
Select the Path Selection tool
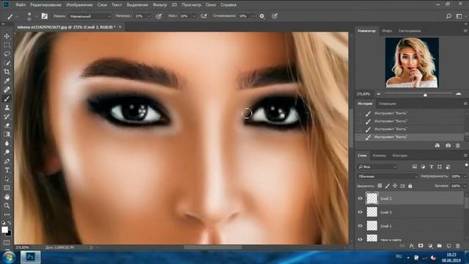(7, 179)
